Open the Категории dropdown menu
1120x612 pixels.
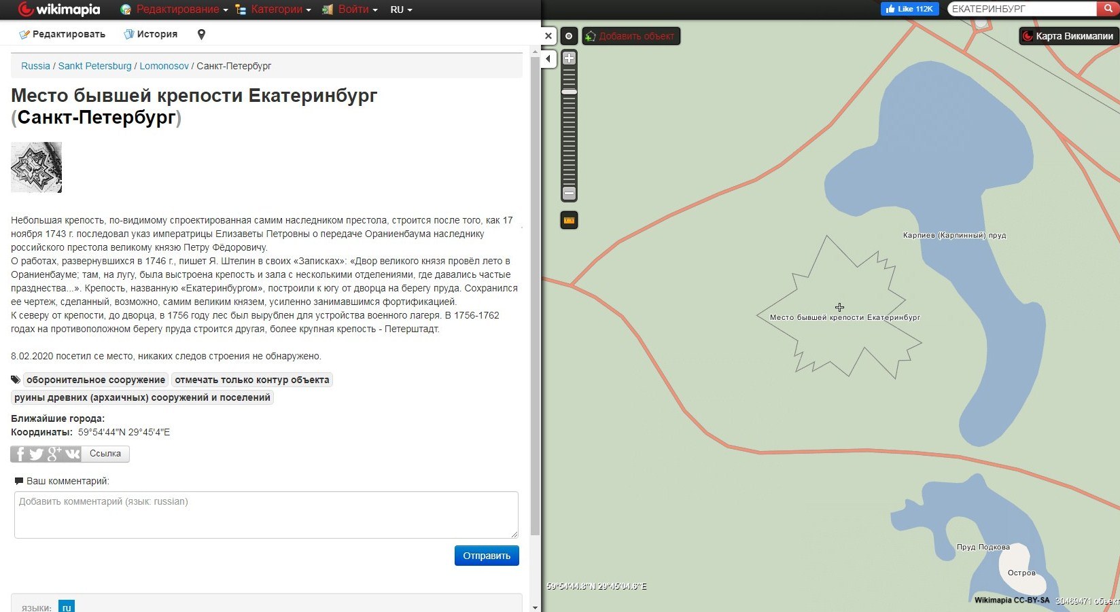[x=273, y=10]
